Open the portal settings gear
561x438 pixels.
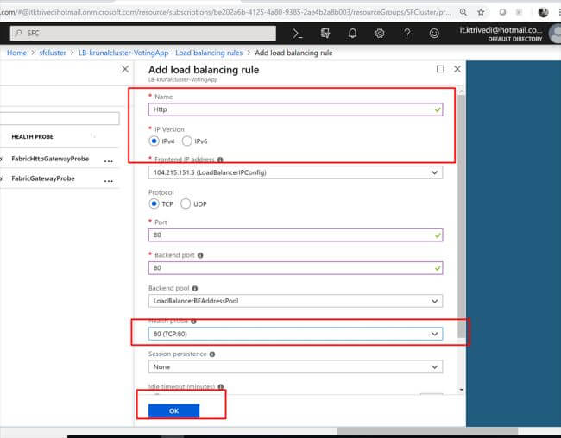380,34
